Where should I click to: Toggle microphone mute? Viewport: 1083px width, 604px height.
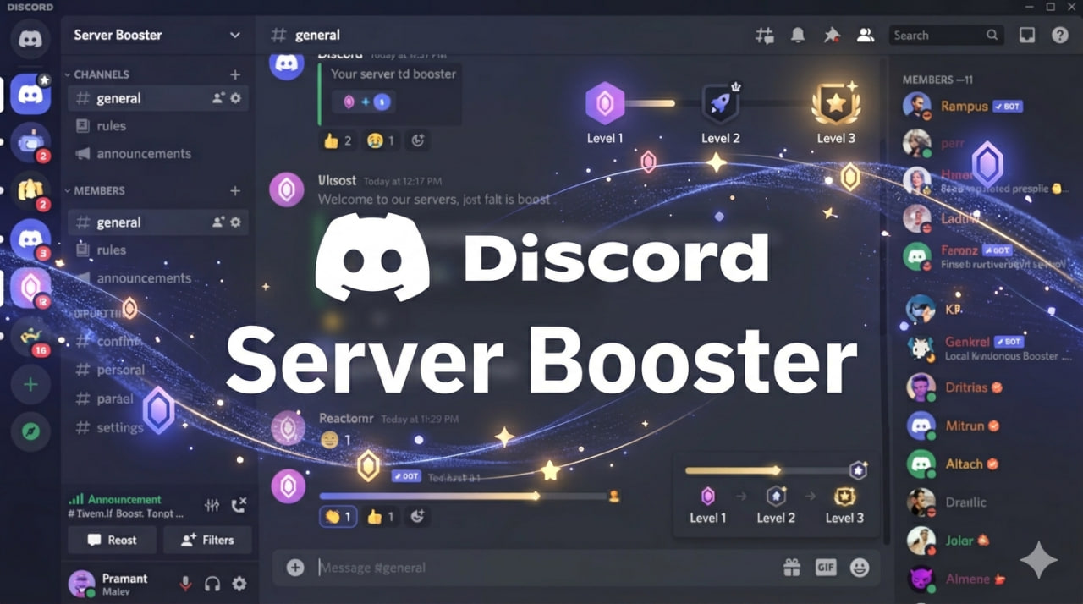coord(184,583)
